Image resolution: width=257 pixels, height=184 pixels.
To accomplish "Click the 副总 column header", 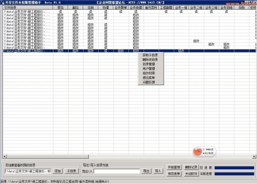I will click(76, 8).
